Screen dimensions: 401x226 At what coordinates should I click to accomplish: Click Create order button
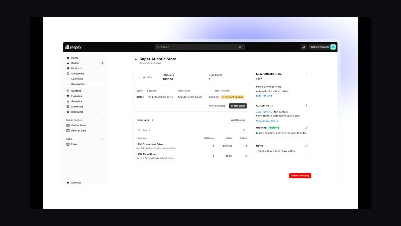tap(238, 106)
